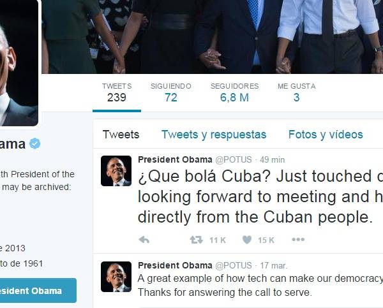The height and width of the screenshot is (308, 383).
Task: Click the 49 min timestamp link
Action: [x=273, y=160]
